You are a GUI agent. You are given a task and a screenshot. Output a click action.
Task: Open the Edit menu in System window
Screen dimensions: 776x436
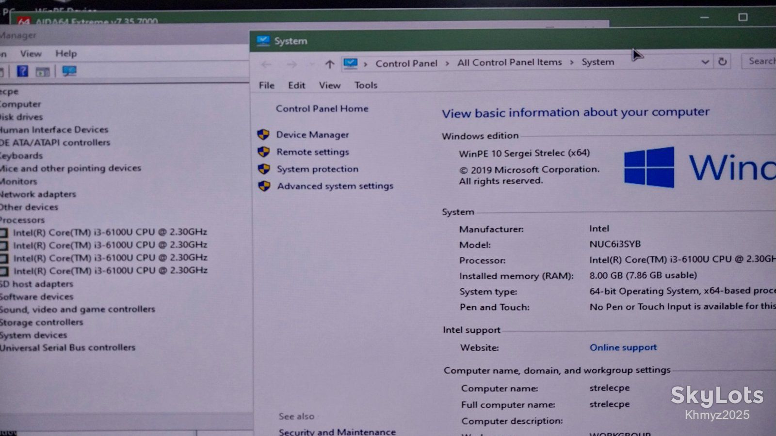296,85
